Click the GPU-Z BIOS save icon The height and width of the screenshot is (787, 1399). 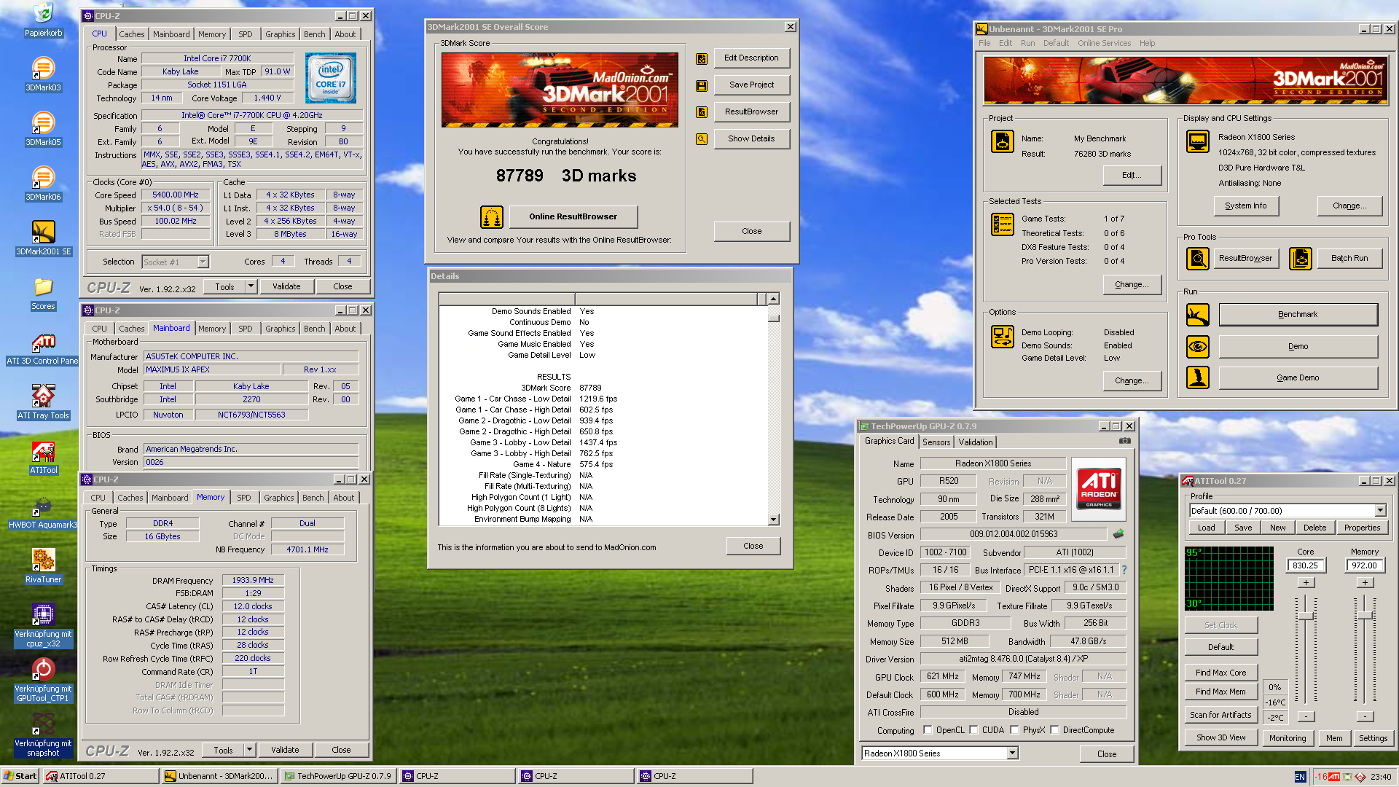1118,534
